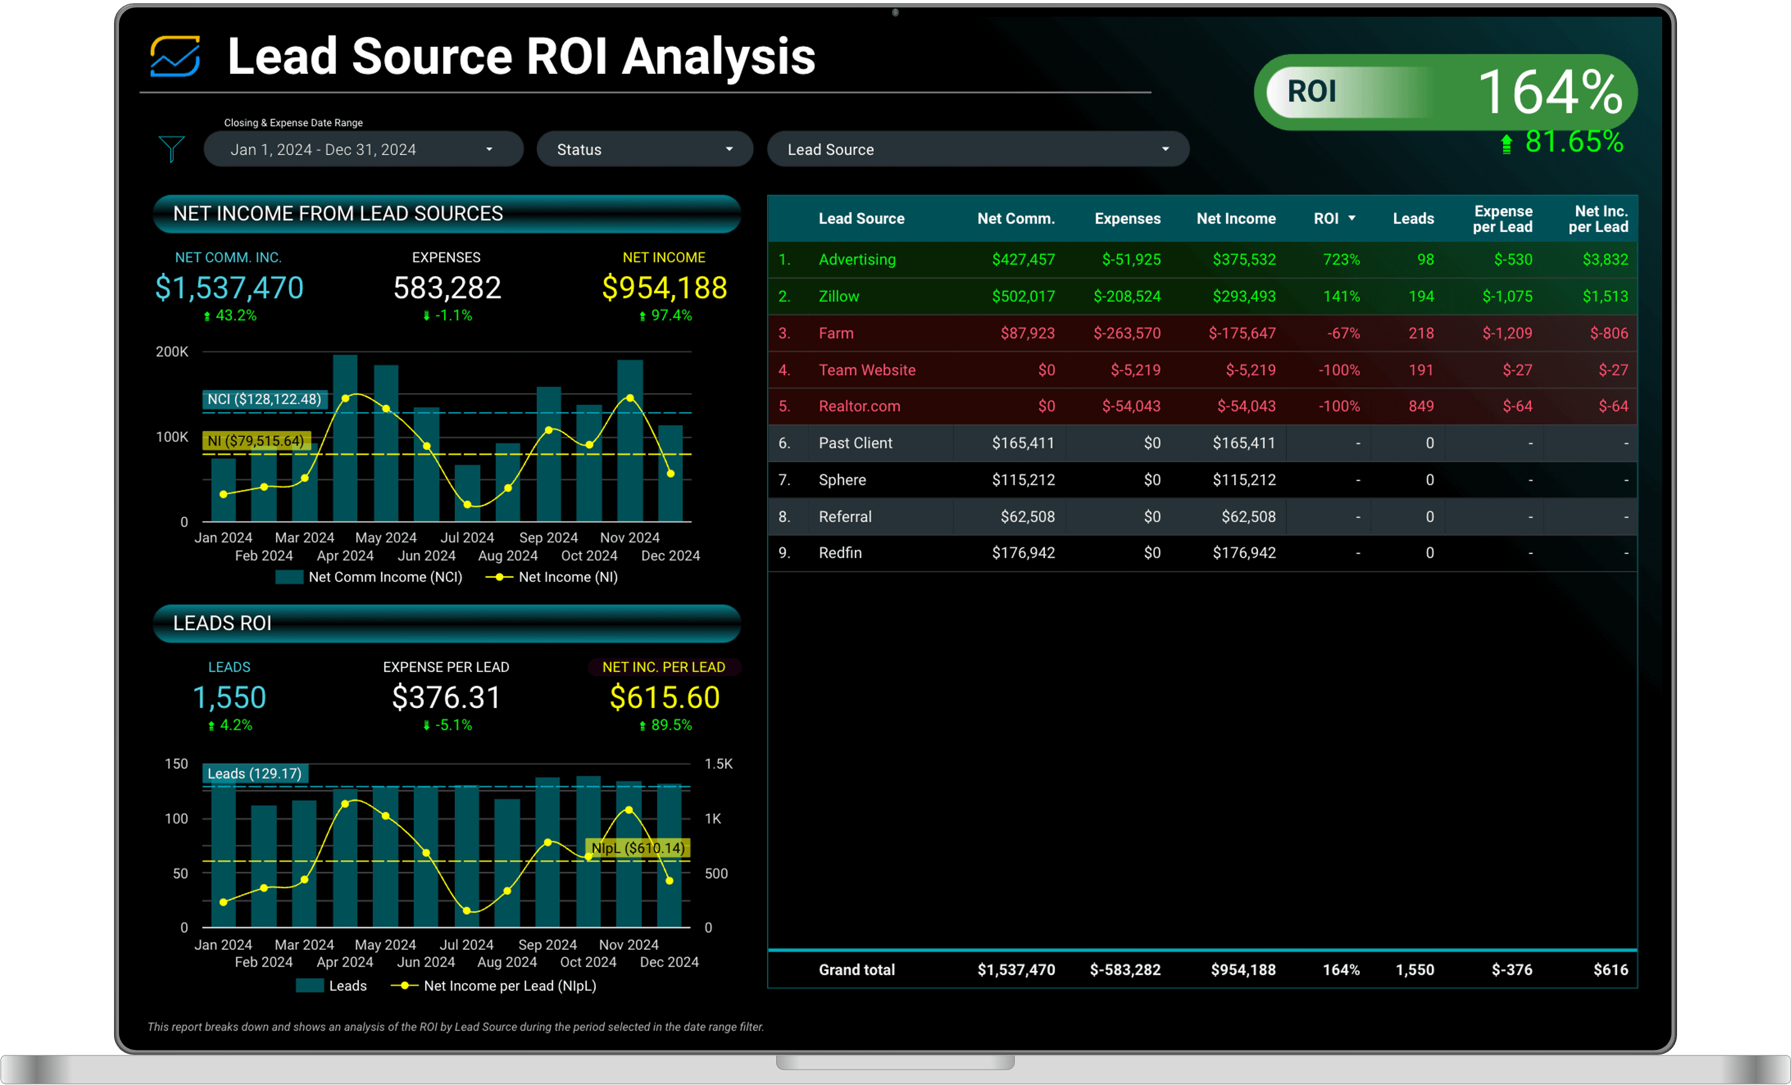Viewport: 1791px width, 1085px height.
Task: Click the NI ($79,515.64) reference label
Action: pos(257,441)
